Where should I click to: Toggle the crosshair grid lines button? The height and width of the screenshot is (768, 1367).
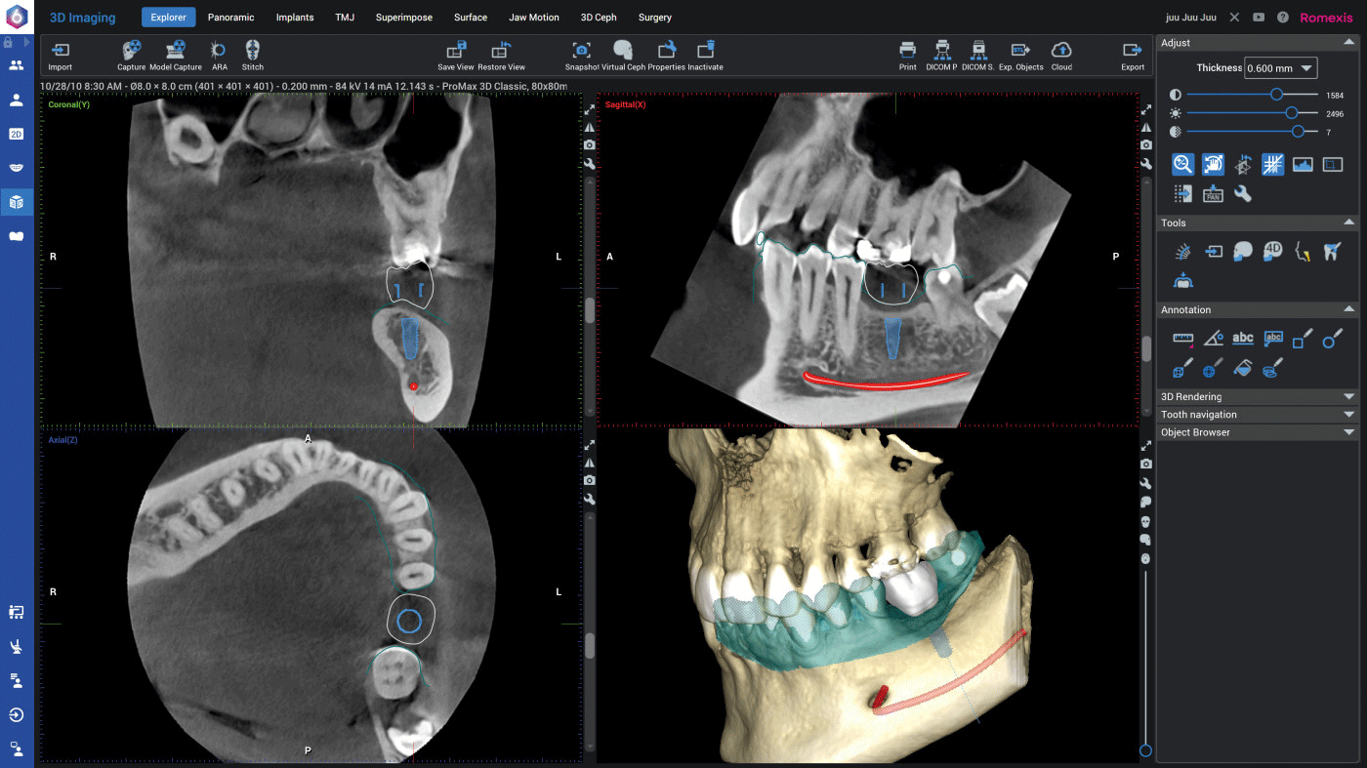tap(1272, 164)
